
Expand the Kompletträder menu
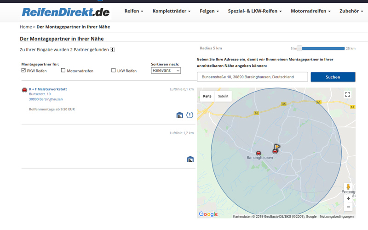click(x=171, y=11)
